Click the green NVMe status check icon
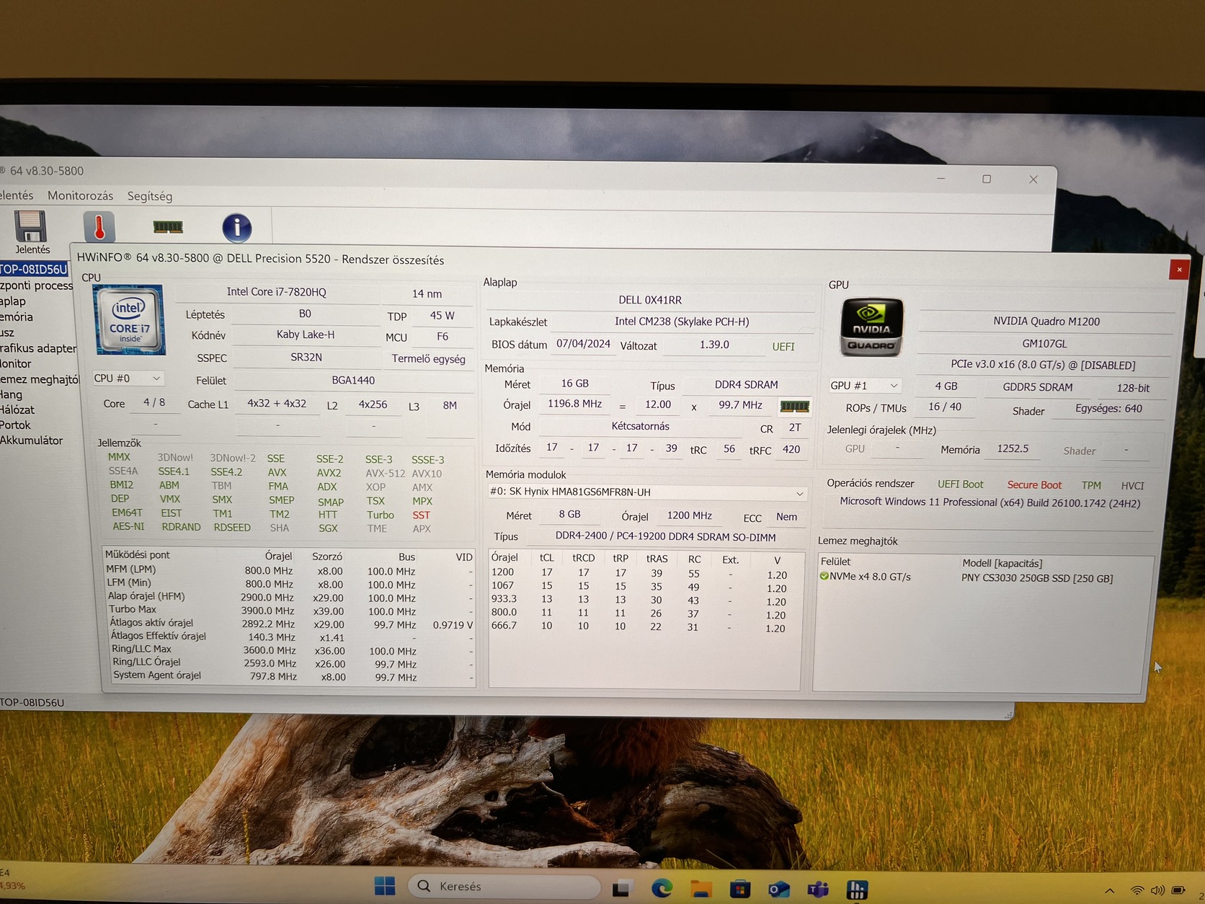 (x=824, y=576)
